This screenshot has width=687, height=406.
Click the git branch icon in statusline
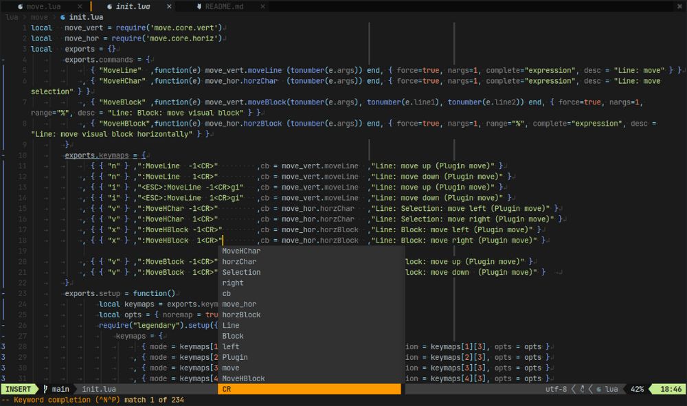click(45, 389)
